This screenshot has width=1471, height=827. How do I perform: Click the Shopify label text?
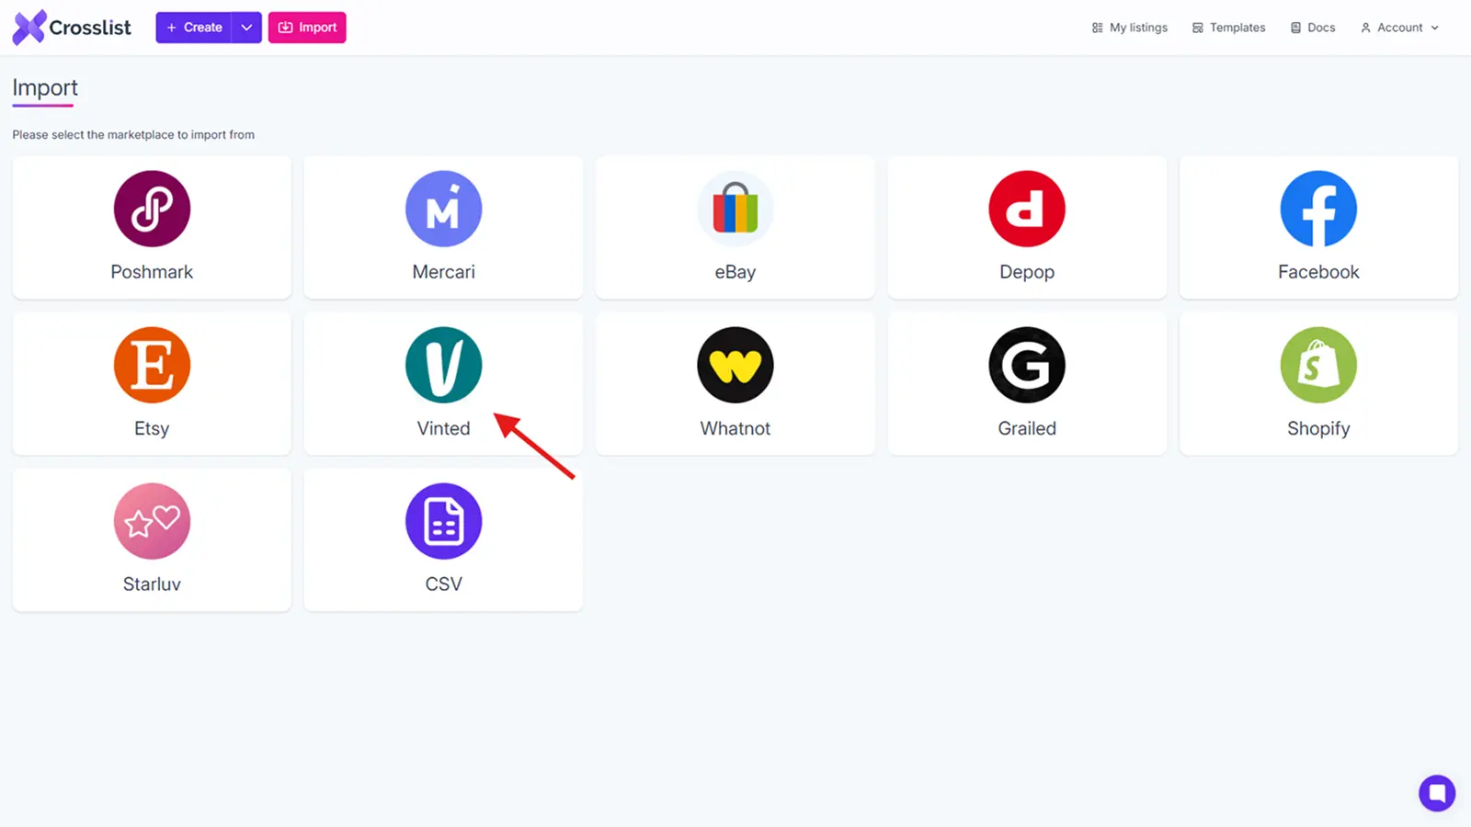pyautogui.click(x=1318, y=428)
